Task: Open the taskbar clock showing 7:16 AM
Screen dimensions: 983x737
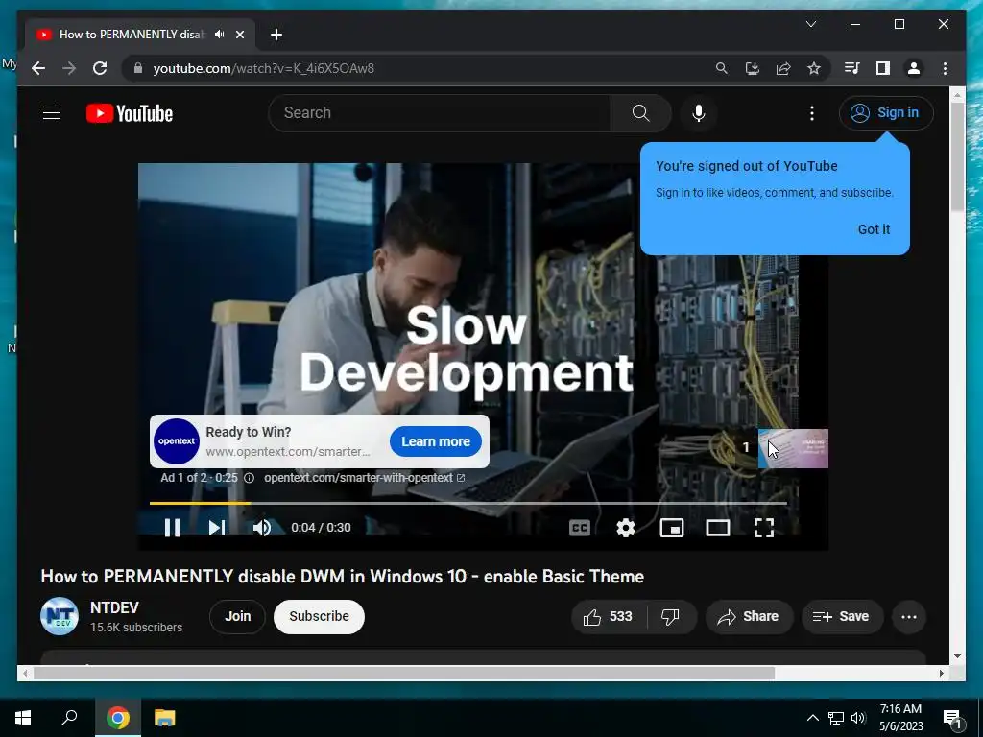Action: (x=900, y=718)
